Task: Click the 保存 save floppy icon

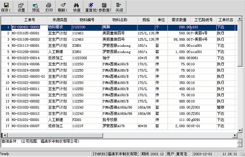Action: coord(6,5)
